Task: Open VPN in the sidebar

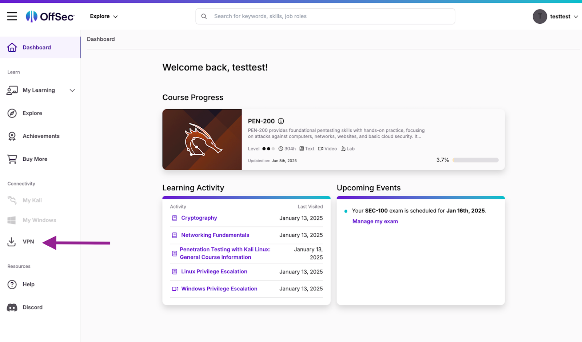Action: pos(28,242)
